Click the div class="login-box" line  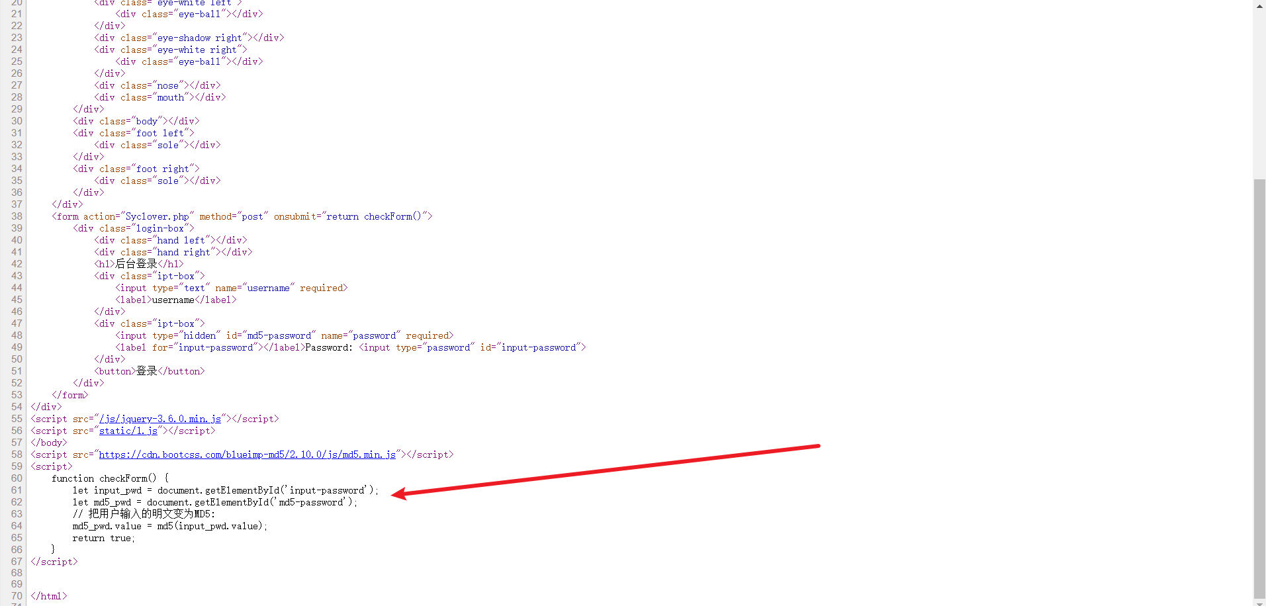134,228
